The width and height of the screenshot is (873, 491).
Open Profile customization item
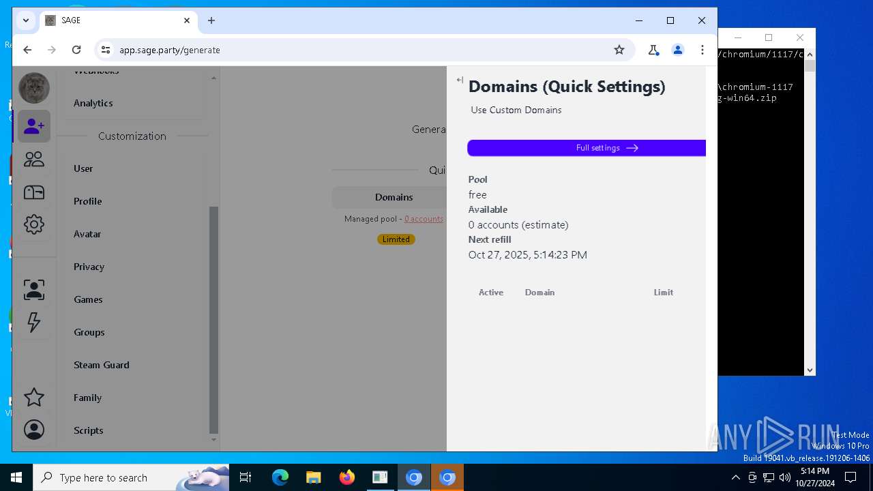pos(87,201)
